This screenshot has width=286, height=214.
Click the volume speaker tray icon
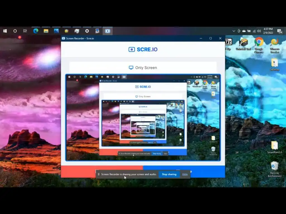[259, 31]
